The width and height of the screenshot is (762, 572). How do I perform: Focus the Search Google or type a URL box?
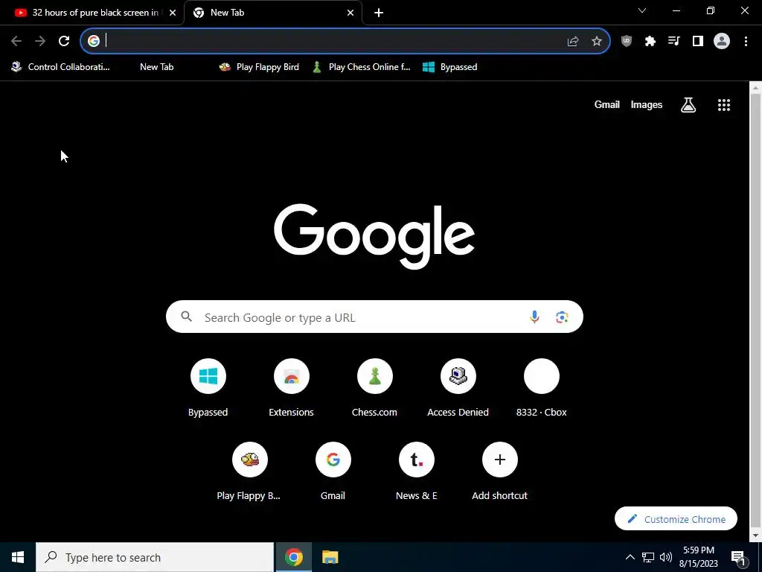point(374,317)
